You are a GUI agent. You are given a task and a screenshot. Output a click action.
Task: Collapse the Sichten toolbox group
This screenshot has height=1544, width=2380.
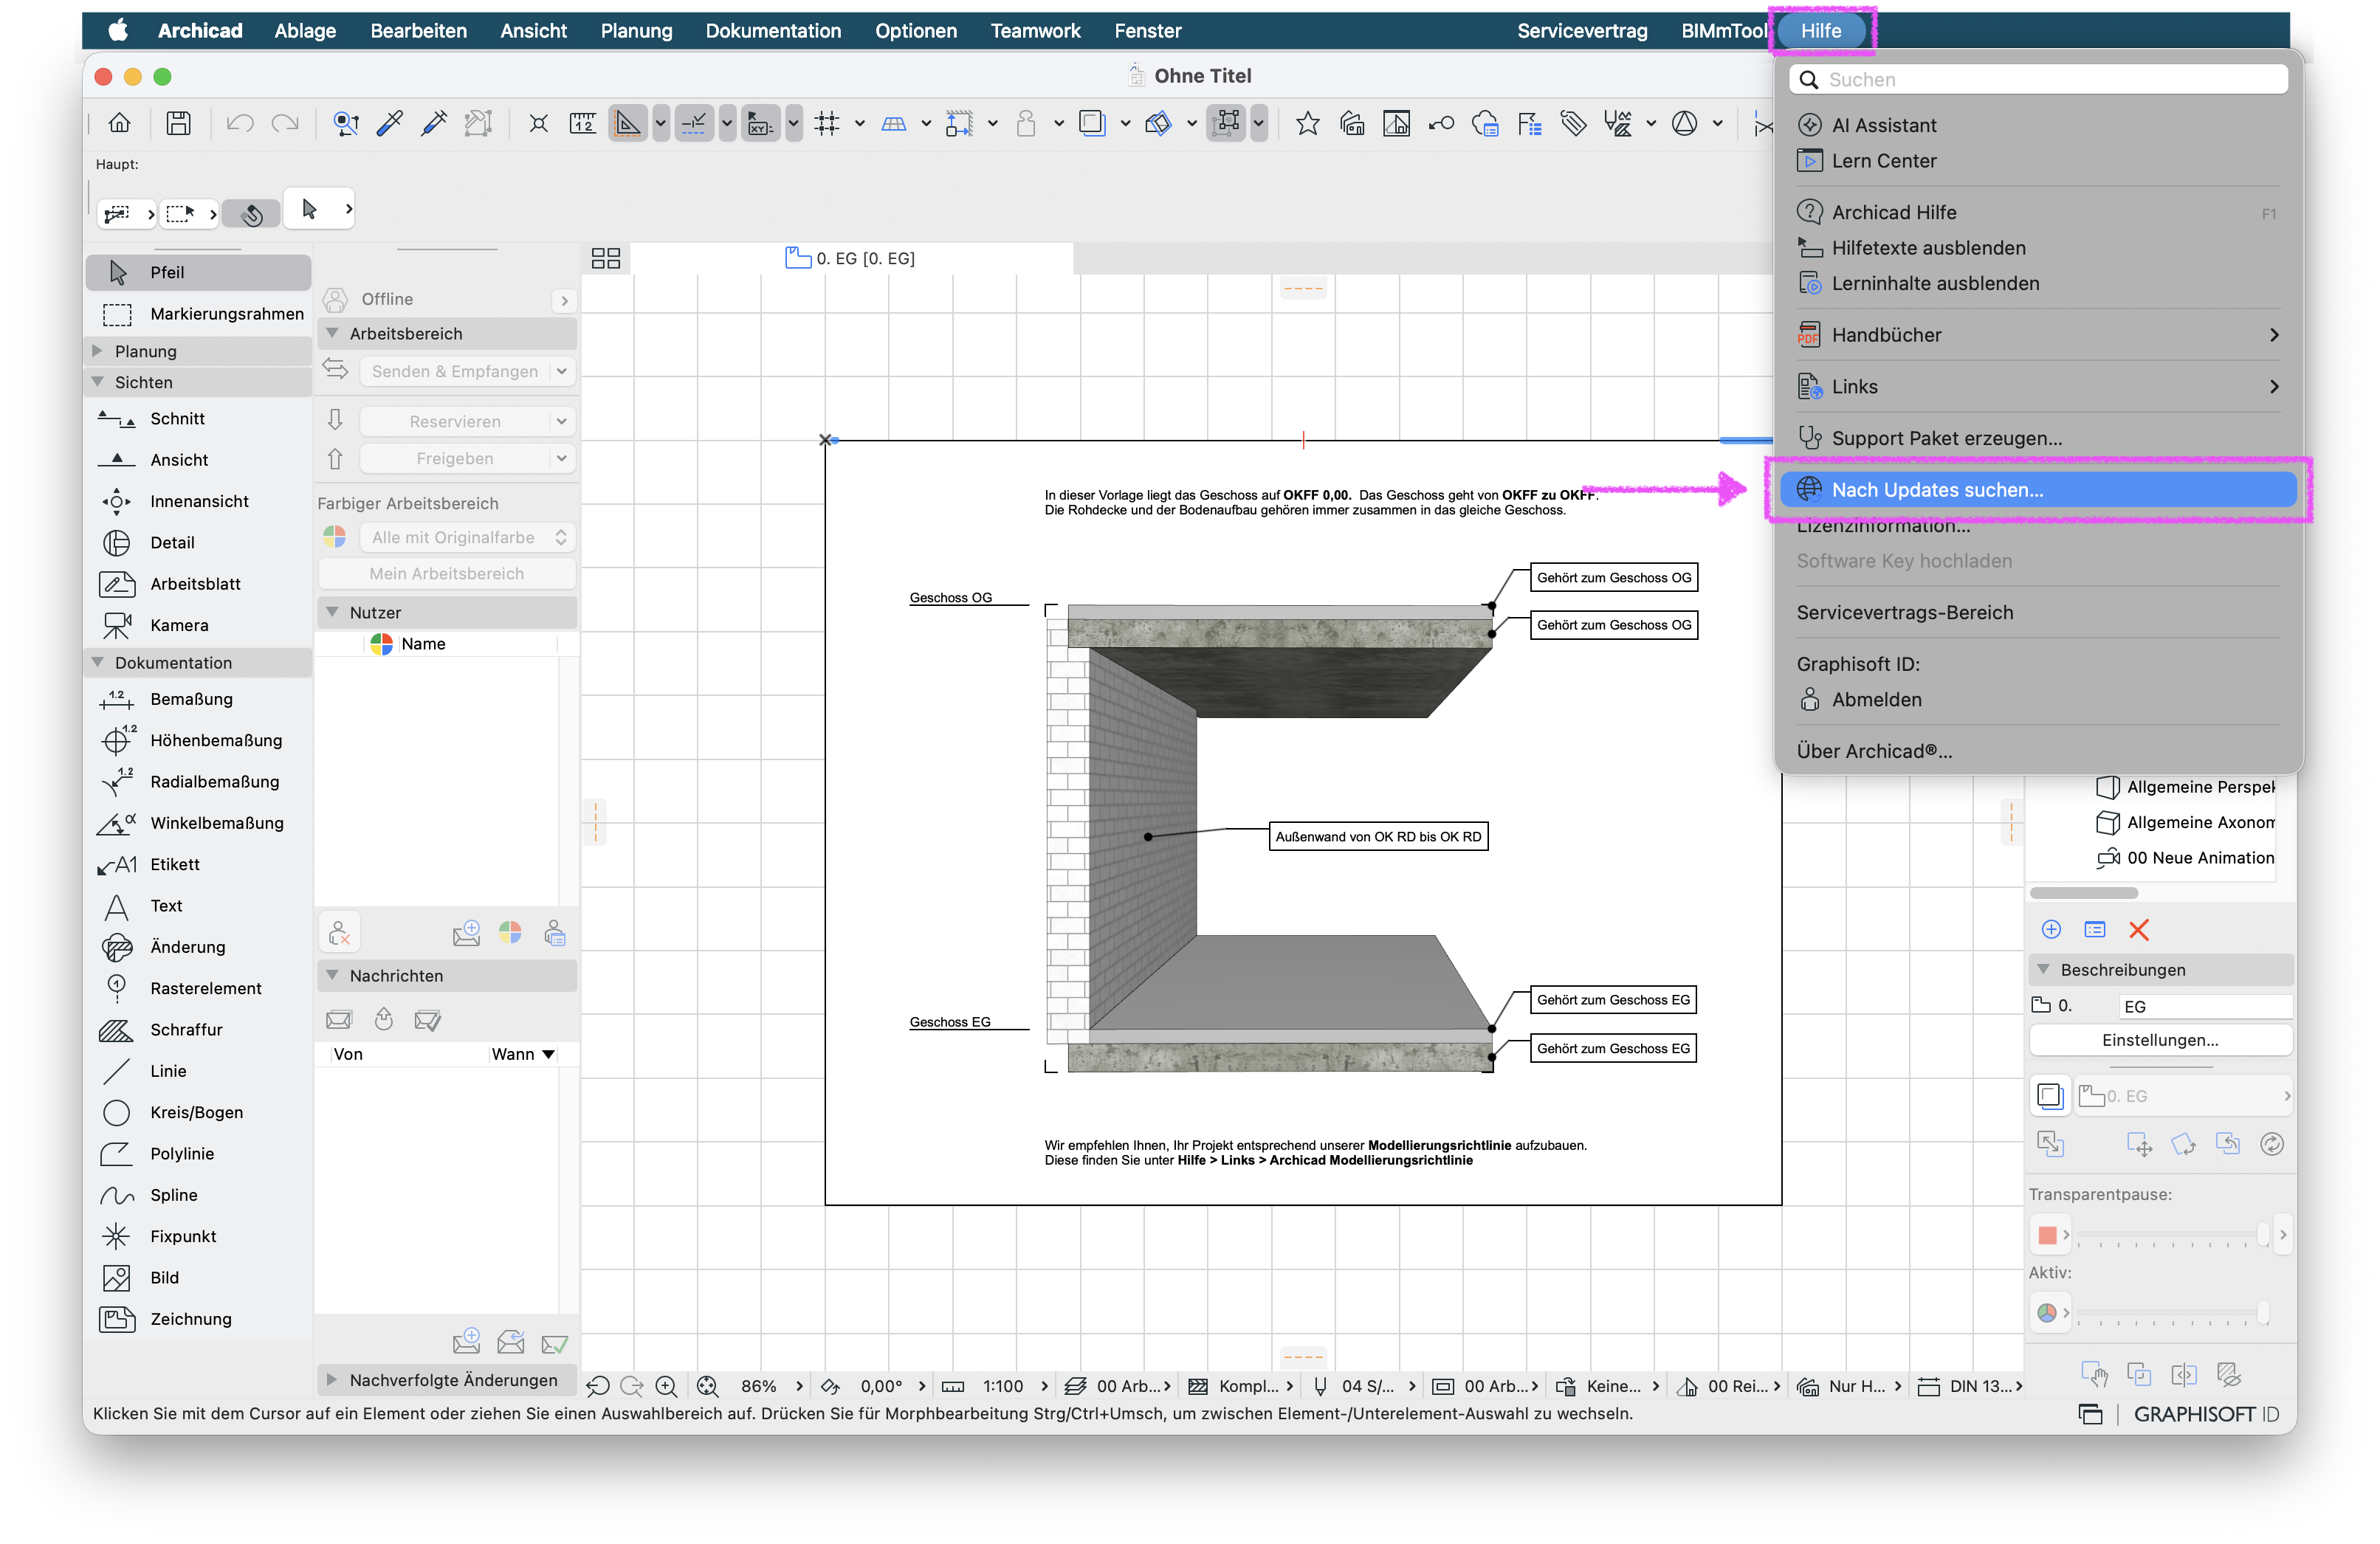97,382
